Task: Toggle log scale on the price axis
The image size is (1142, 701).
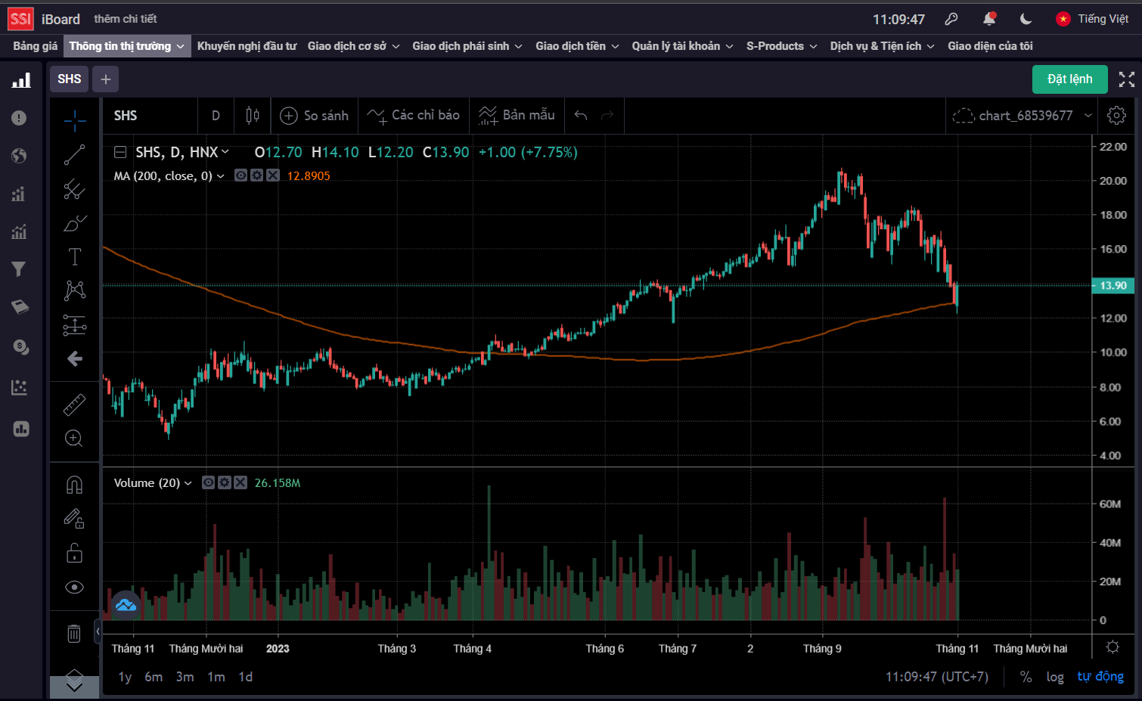Action: pyautogui.click(x=1055, y=677)
